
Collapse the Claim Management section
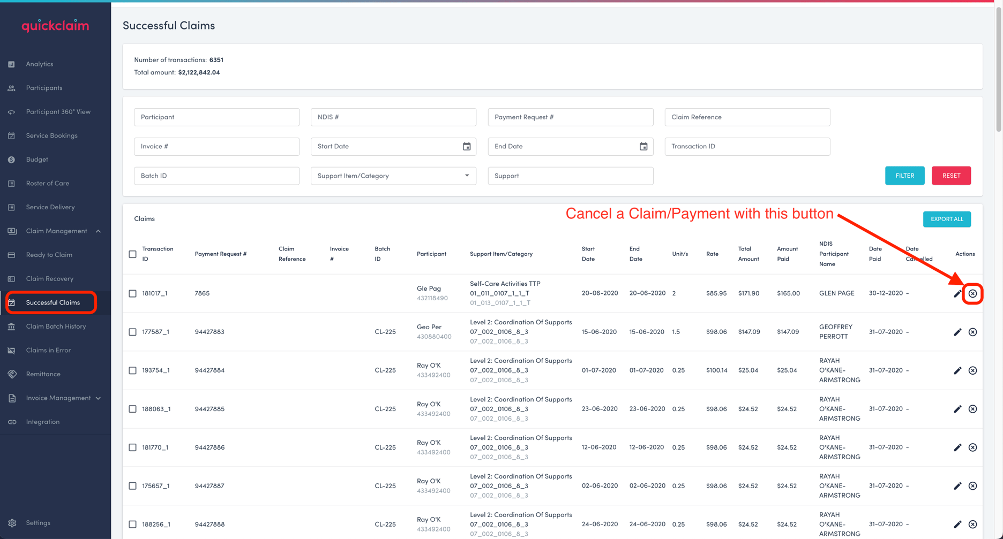[x=98, y=231]
